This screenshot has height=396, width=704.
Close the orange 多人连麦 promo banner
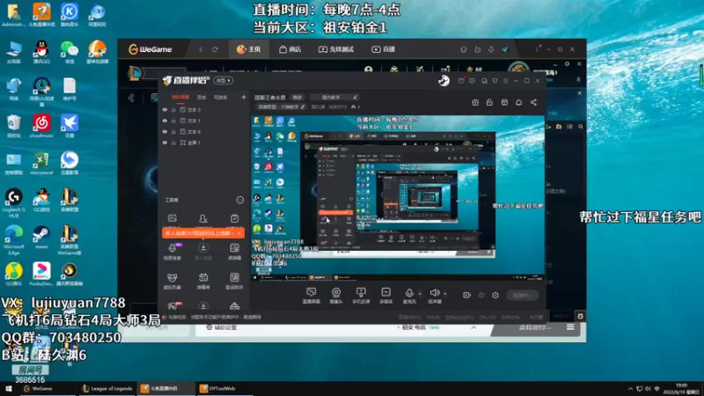tap(239, 233)
